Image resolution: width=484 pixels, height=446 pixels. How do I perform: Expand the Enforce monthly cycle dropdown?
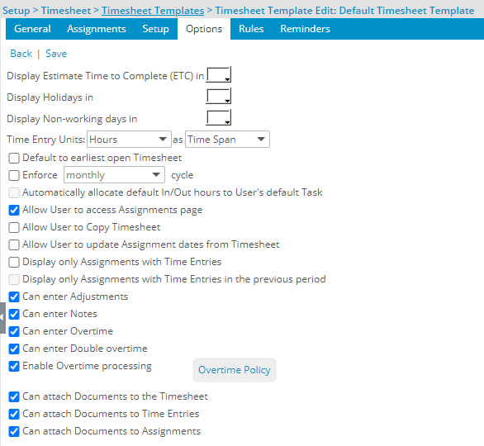(114, 175)
